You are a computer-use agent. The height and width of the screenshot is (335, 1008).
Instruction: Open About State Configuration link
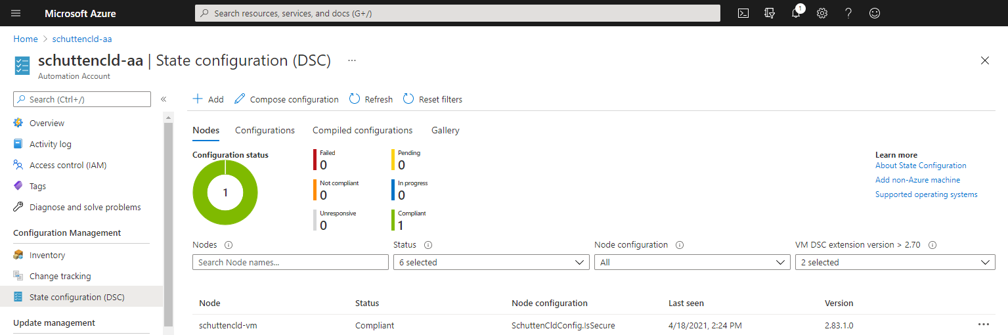pyautogui.click(x=921, y=166)
